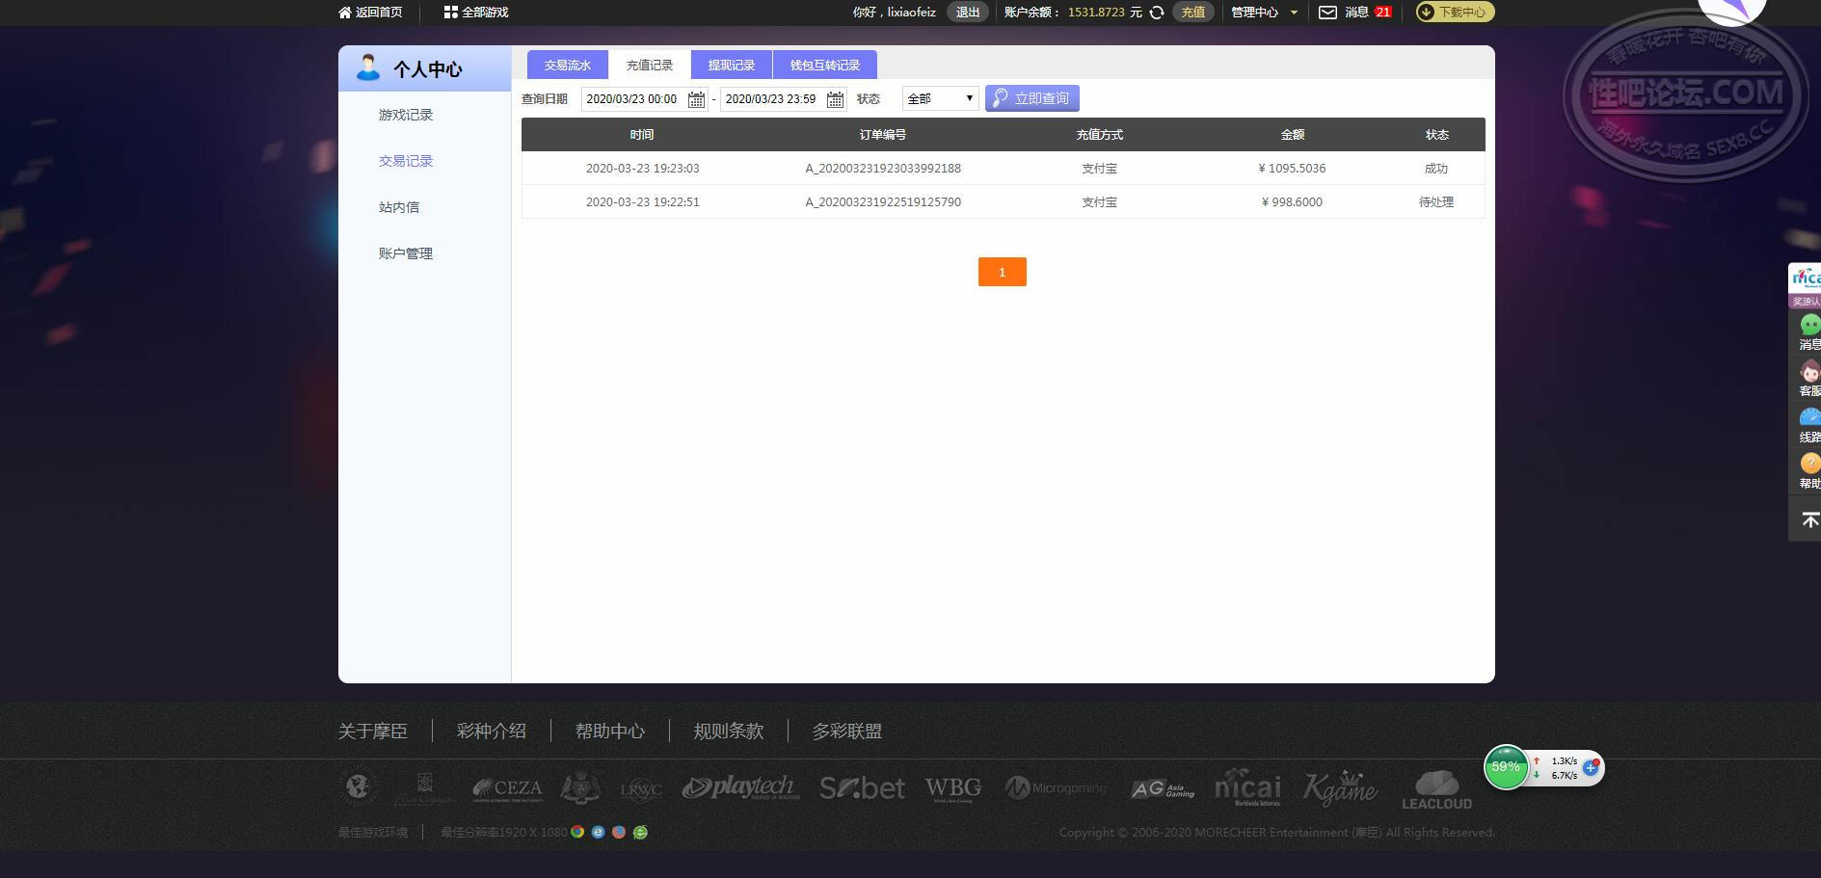Click the 立即查询 search button

(1031, 97)
